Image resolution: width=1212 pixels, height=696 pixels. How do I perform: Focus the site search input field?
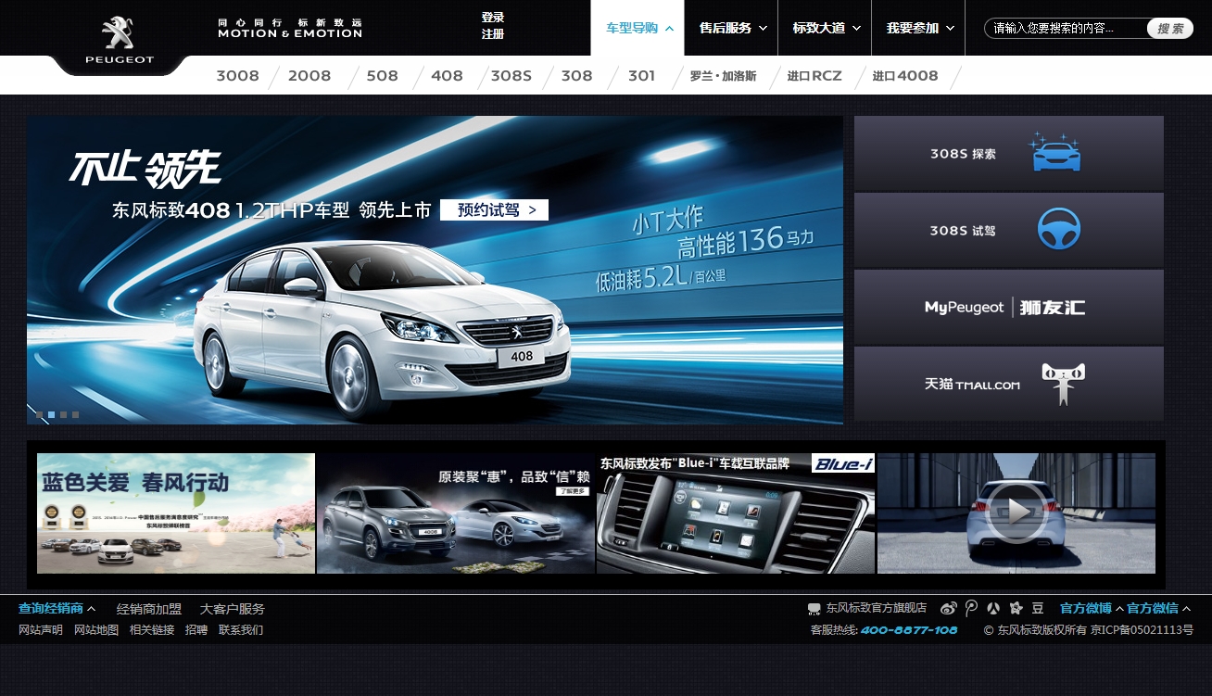(x=1067, y=29)
